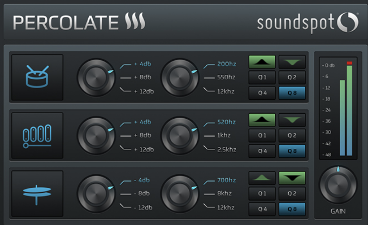Set Q4 in the xylophone row
368x225 pixels.
pos(262,151)
